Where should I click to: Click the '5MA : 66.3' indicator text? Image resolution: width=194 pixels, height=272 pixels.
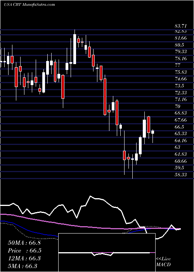tap(23, 266)
